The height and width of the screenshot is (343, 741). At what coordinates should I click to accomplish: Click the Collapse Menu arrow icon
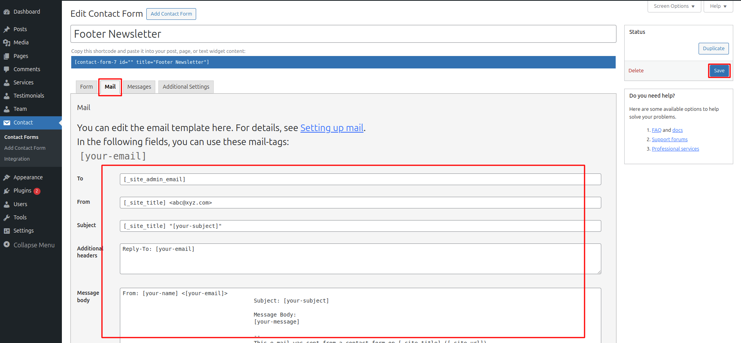7,245
